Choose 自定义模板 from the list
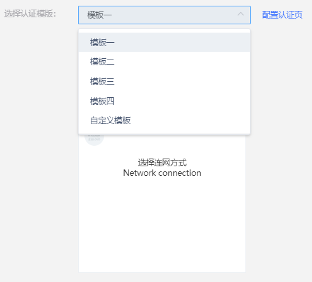312x282 pixels. pyautogui.click(x=164, y=120)
